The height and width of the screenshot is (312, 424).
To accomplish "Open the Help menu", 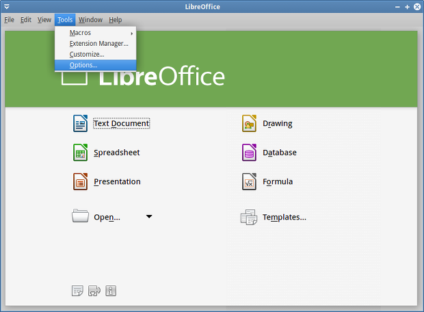I will pyautogui.click(x=116, y=20).
